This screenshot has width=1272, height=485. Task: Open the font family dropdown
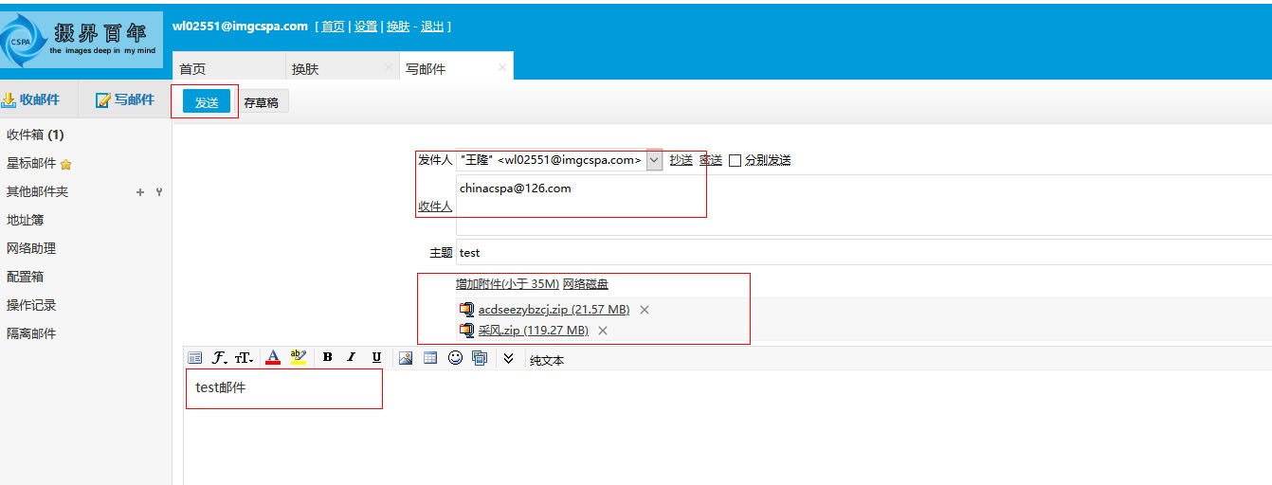pos(220,358)
